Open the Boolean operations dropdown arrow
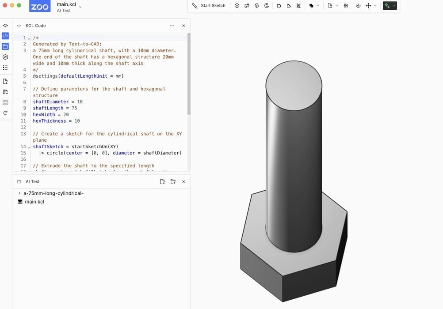Viewport: 443px width, 309px height. (318, 6)
